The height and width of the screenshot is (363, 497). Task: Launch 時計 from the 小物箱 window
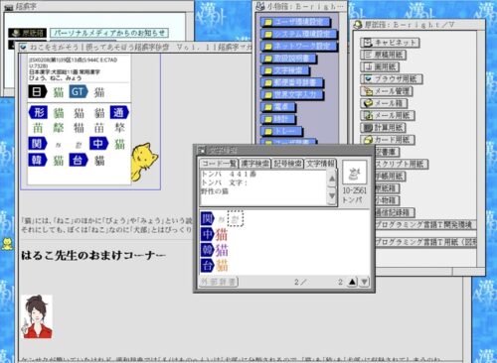pyautogui.click(x=278, y=119)
